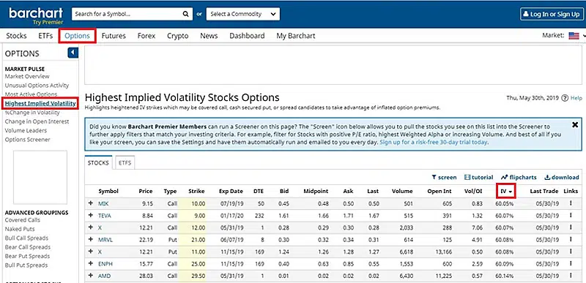
Task: Click the search magnifier icon
Action: click(x=185, y=14)
